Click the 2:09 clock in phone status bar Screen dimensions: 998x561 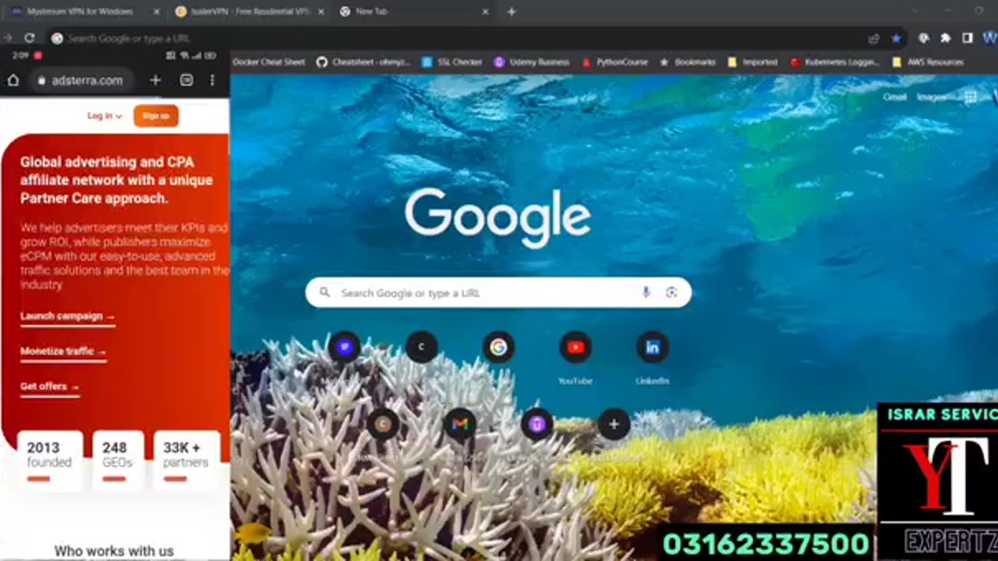click(21, 56)
